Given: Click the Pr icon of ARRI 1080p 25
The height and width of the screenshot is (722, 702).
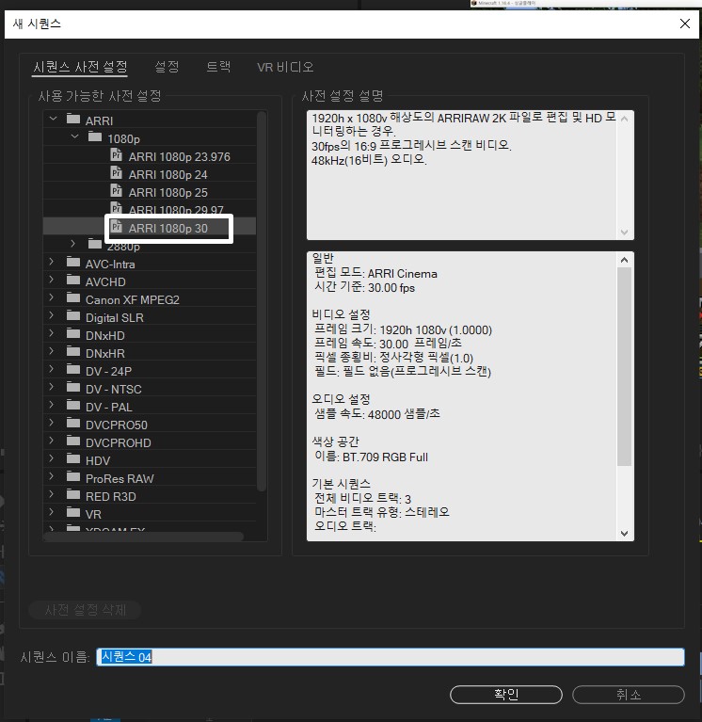Looking at the screenshot, I should click(117, 191).
